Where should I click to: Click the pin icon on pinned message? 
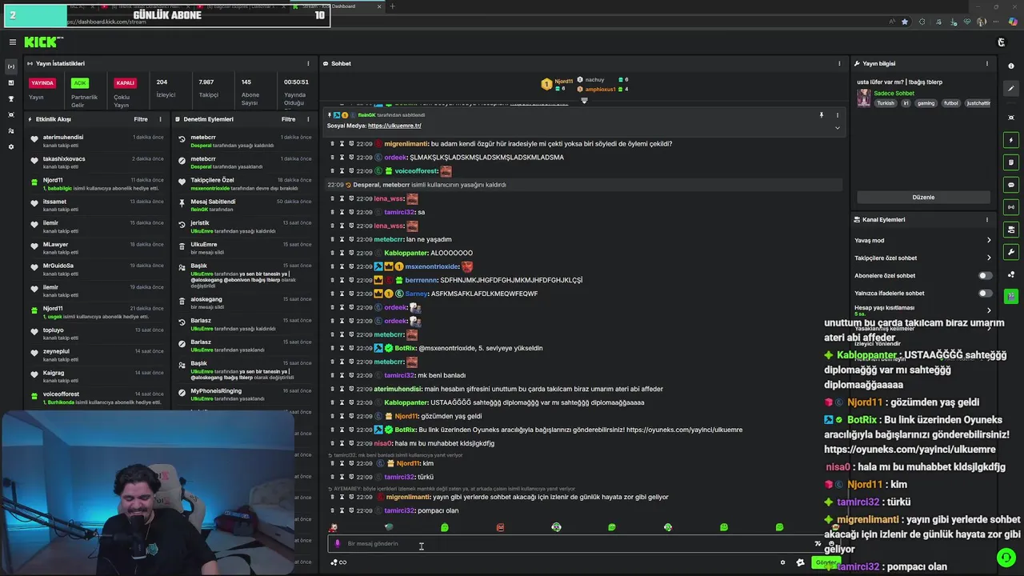pos(821,115)
